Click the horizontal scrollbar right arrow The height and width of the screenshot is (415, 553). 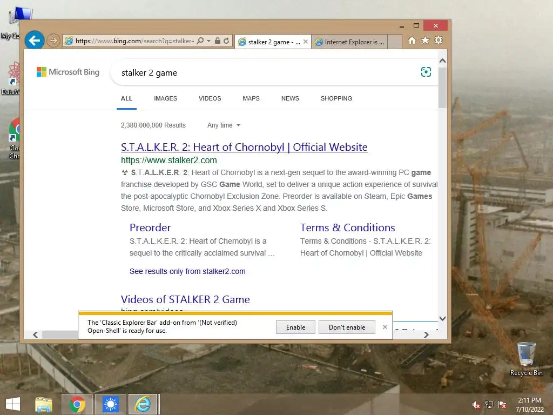pyautogui.click(x=427, y=334)
